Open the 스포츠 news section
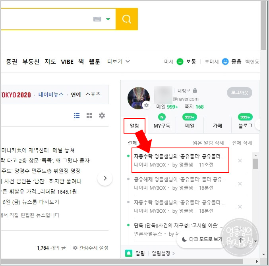The image size is (269, 266). pos(93,95)
